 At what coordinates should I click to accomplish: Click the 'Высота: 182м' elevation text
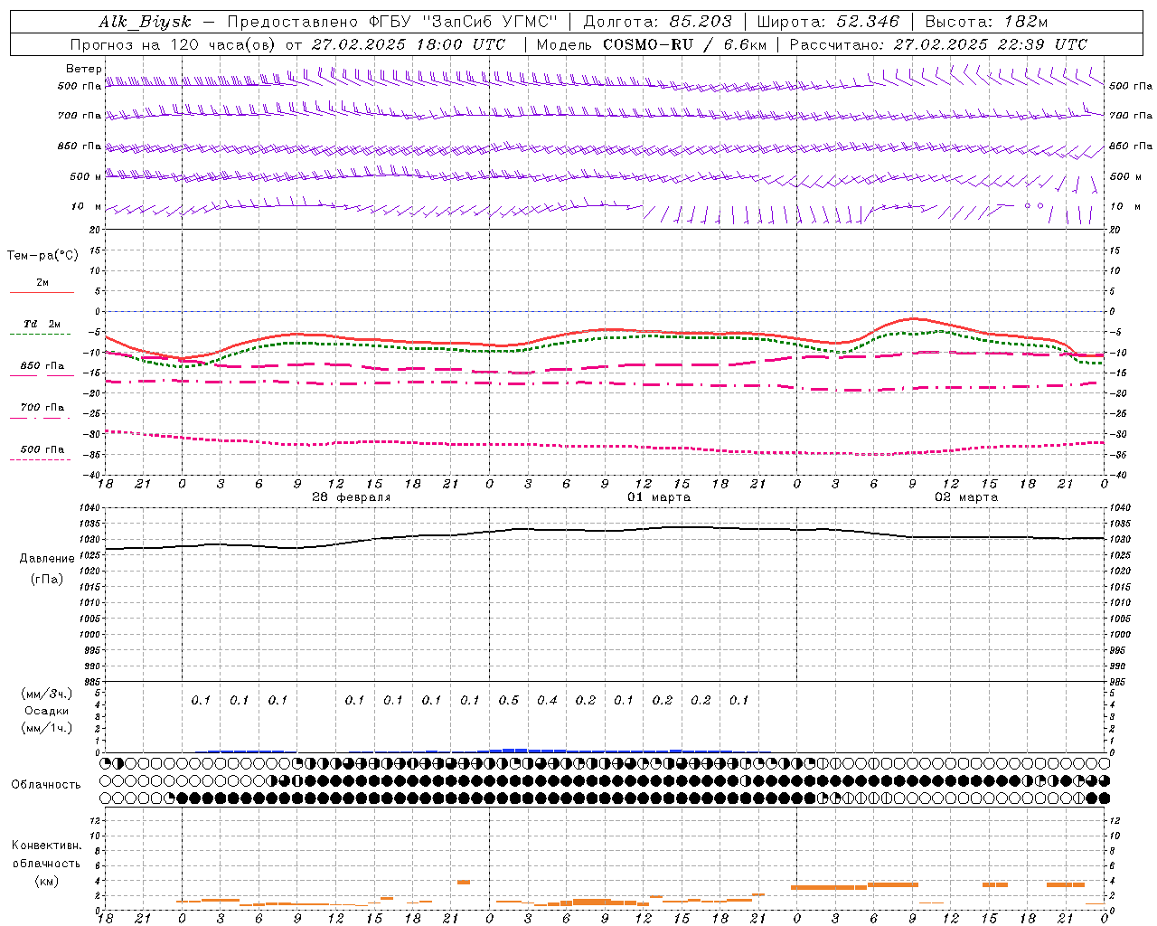pyautogui.click(x=986, y=23)
